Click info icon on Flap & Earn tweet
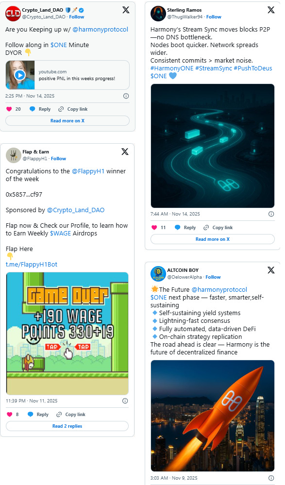Screen dimensions: 285x485 125,401
